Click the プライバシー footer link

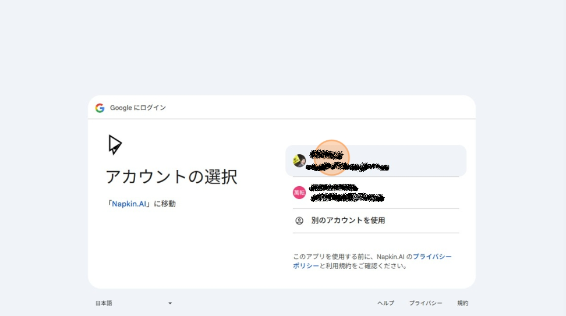426,303
